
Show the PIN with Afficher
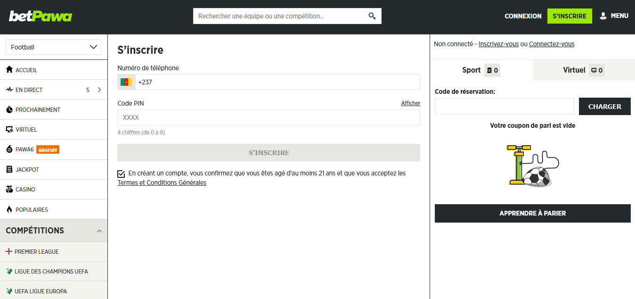click(x=411, y=103)
